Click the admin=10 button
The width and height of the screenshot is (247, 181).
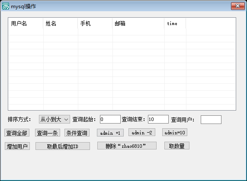click(175, 133)
